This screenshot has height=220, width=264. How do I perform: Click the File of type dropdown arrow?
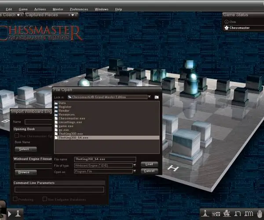tap(135, 165)
